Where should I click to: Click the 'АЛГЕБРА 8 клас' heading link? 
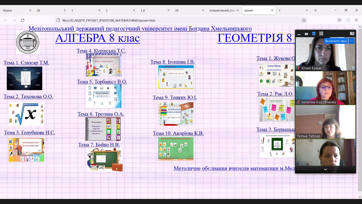pyautogui.click(x=97, y=38)
